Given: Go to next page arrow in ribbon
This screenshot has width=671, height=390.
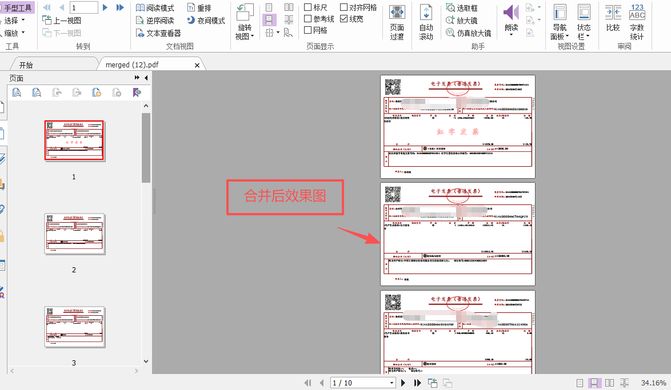Looking at the screenshot, I should click(x=105, y=7).
